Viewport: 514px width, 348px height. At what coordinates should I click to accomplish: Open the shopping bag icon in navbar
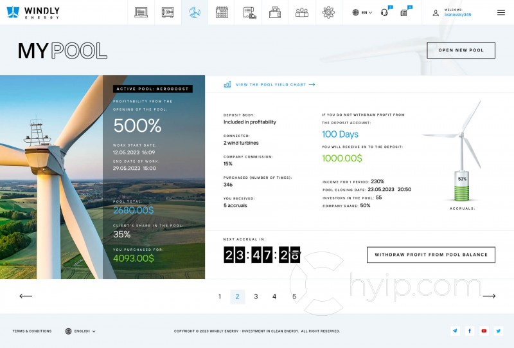coord(275,12)
